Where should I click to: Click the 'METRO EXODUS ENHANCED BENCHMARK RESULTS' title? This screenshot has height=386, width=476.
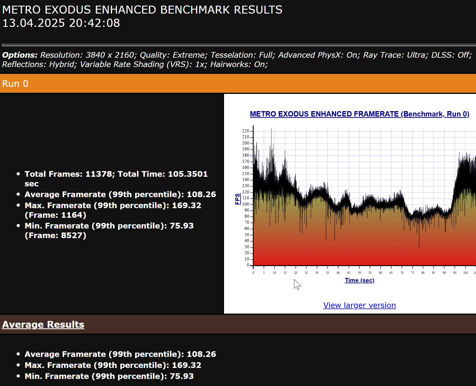[142, 10]
